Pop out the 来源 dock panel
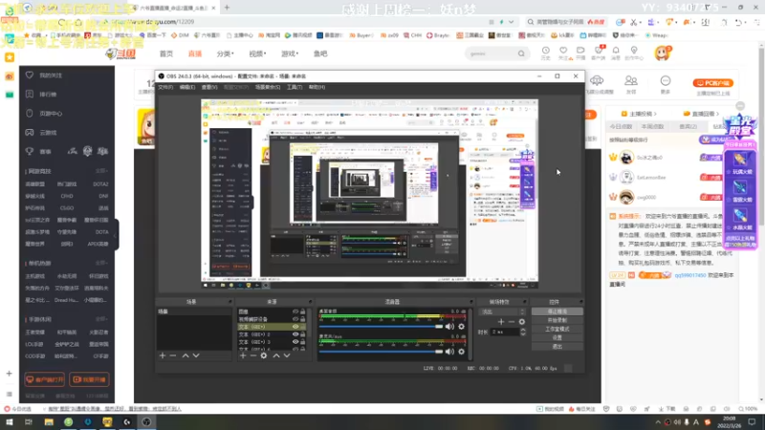The image size is (765, 430). 310,302
